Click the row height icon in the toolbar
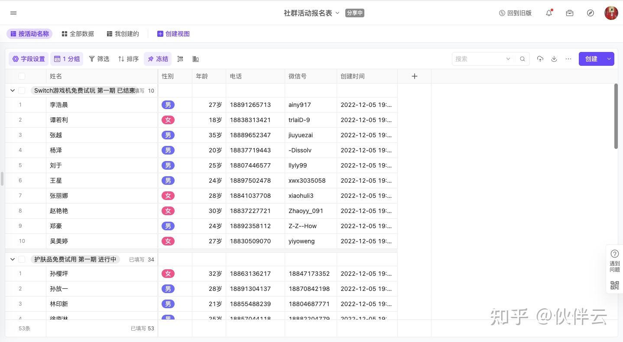Screen dimensions: 623x342 coord(181,59)
